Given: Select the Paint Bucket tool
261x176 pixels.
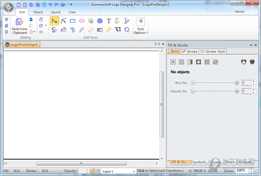Looking at the screenshot, I should click(x=64, y=30).
